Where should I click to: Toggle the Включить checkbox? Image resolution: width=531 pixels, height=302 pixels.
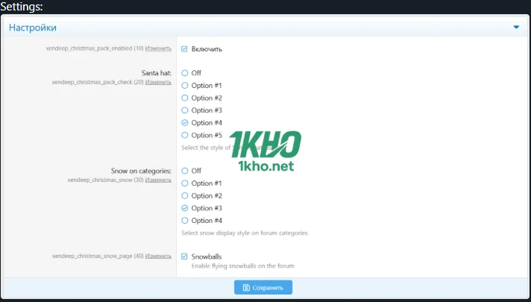pyautogui.click(x=185, y=49)
